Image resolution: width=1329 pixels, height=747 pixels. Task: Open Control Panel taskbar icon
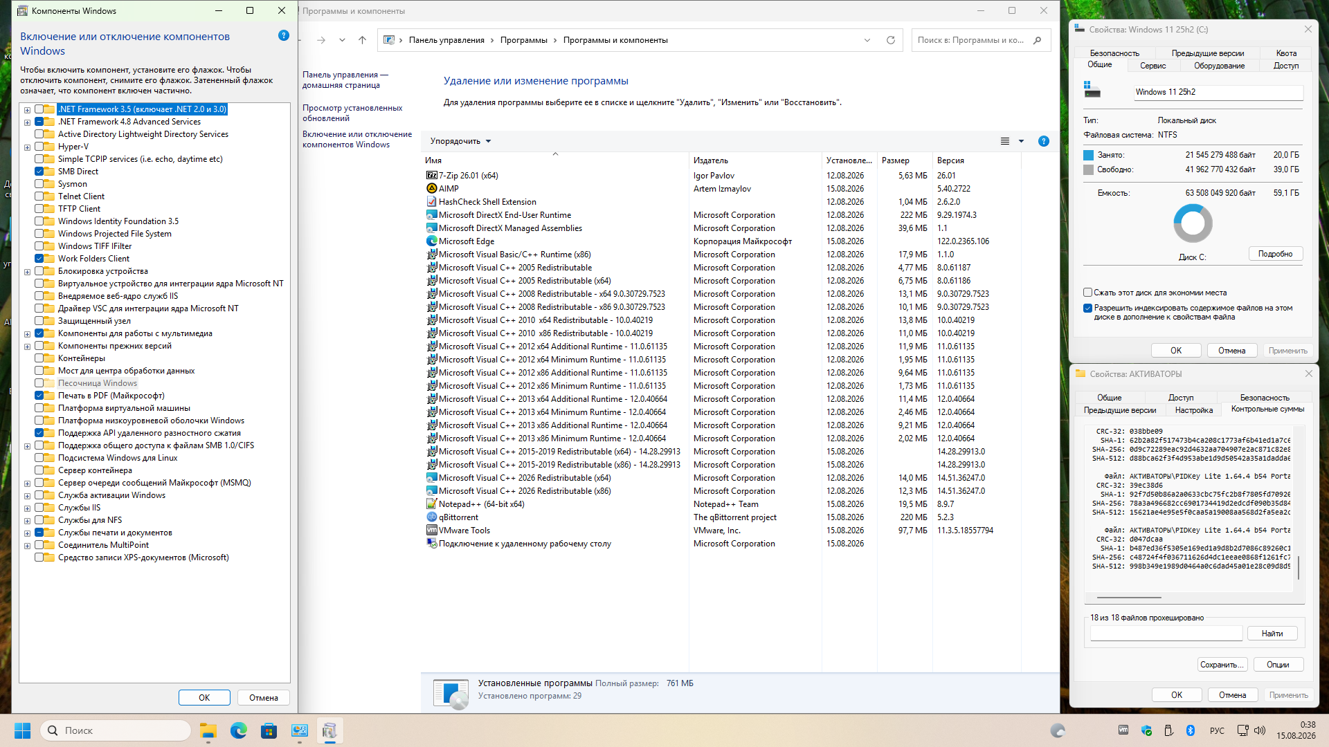click(300, 730)
